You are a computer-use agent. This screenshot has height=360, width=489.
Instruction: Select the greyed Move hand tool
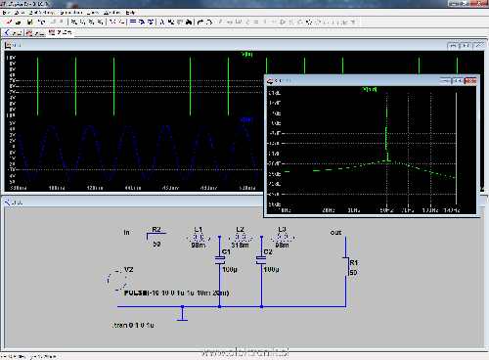tap(291, 22)
